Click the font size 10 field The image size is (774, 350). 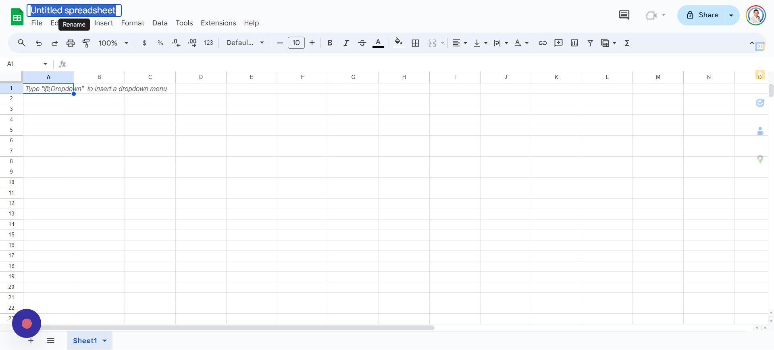pos(296,43)
